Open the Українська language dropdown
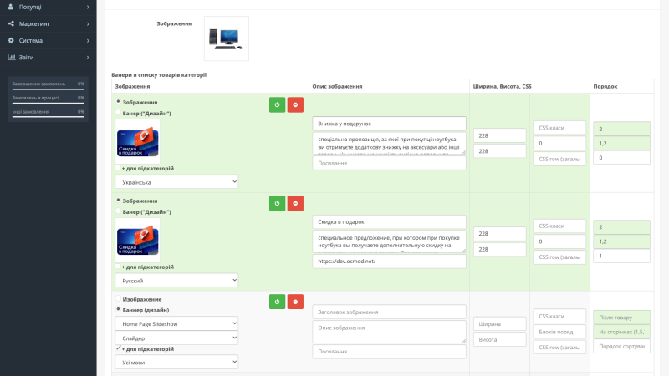Screen dimensions: 669x376 coord(176,182)
